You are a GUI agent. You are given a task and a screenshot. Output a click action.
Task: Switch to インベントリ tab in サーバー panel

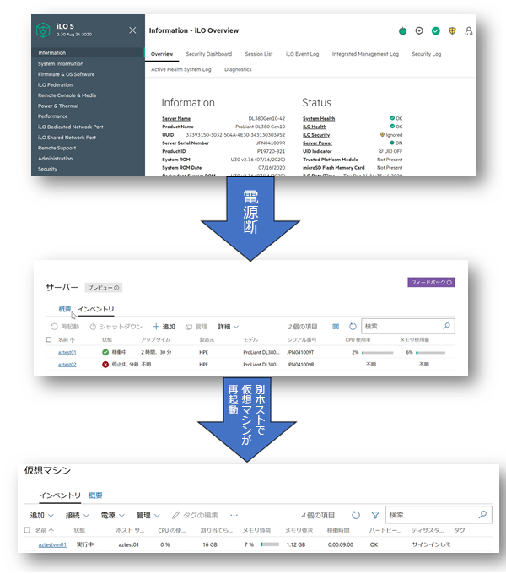[96, 309]
